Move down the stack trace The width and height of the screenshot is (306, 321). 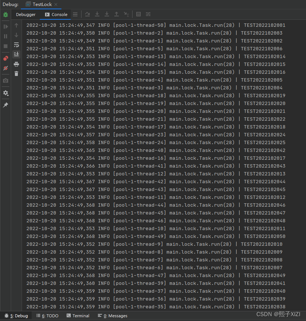click(x=16, y=35)
